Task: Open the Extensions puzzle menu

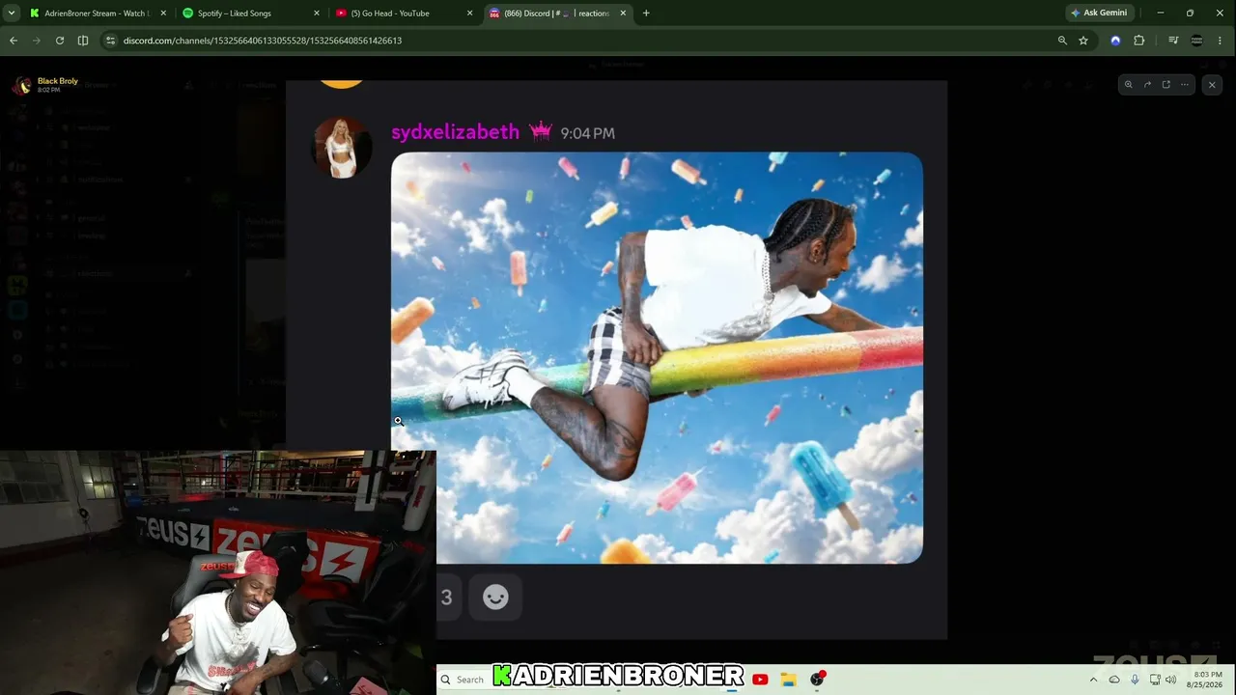Action: pyautogui.click(x=1139, y=41)
